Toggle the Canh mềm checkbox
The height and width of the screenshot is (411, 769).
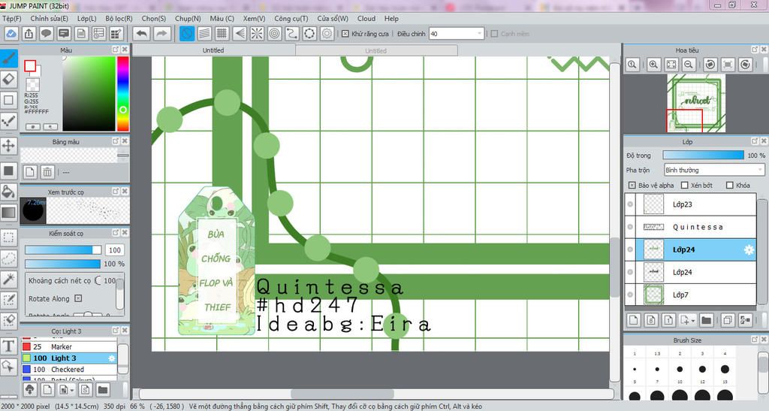494,34
